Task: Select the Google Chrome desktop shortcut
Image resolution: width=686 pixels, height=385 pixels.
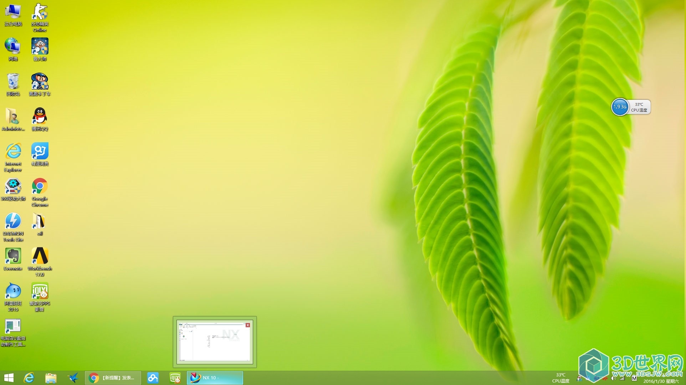Action: click(40, 192)
